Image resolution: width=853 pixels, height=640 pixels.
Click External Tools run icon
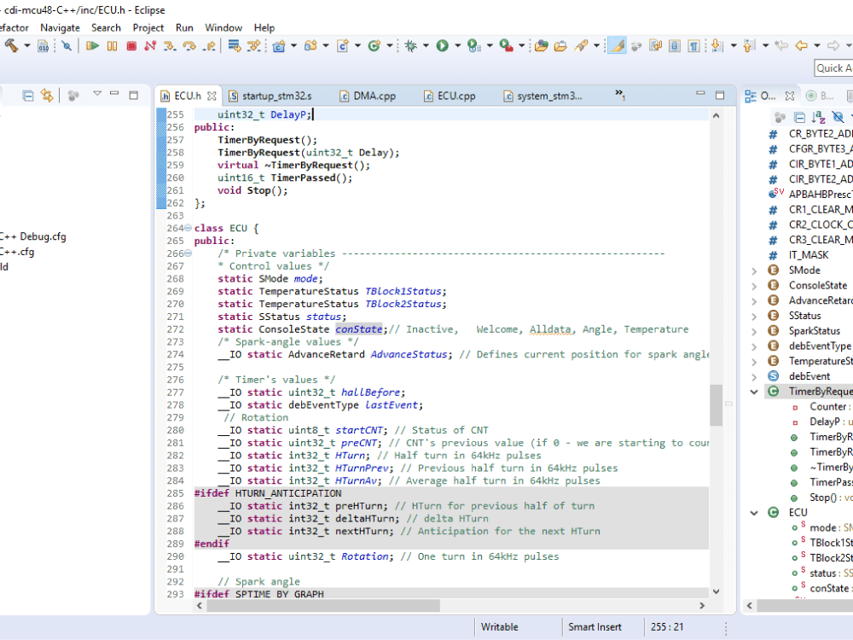point(506,46)
